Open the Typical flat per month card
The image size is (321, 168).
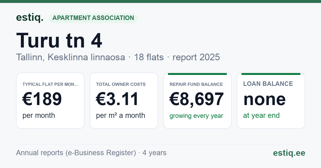(x=50, y=101)
